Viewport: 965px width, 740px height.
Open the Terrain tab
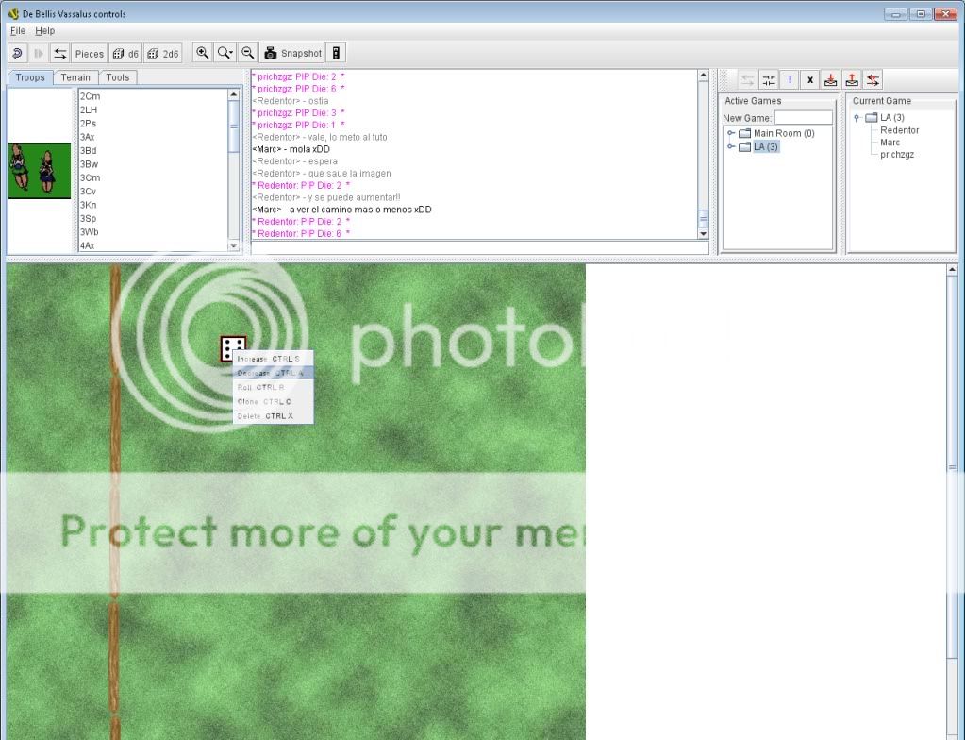pos(75,77)
